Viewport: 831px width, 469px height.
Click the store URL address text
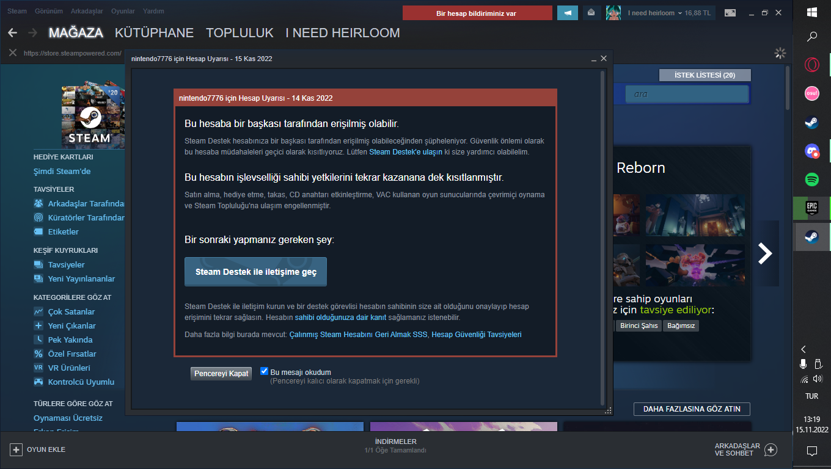pyautogui.click(x=72, y=53)
